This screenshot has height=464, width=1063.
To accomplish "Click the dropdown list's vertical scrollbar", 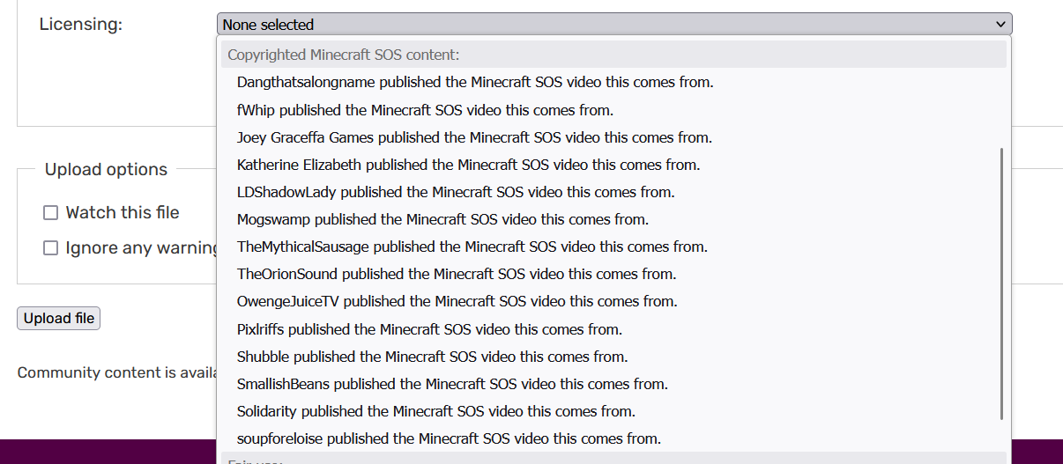I will [1001, 282].
